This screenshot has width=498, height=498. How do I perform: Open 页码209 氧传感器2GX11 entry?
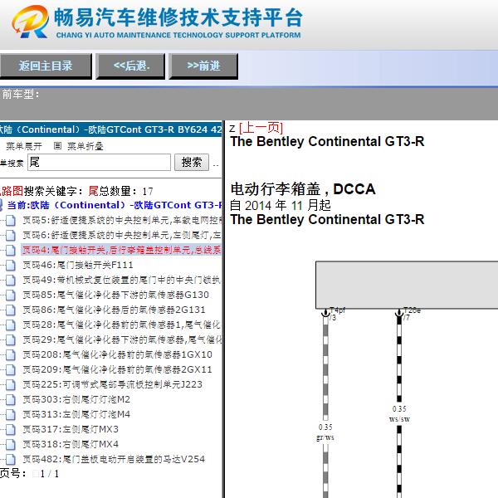[x=117, y=369]
